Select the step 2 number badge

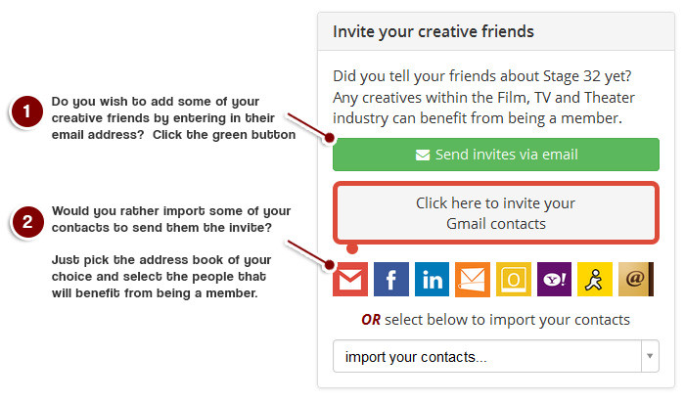click(x=27, y=222)
